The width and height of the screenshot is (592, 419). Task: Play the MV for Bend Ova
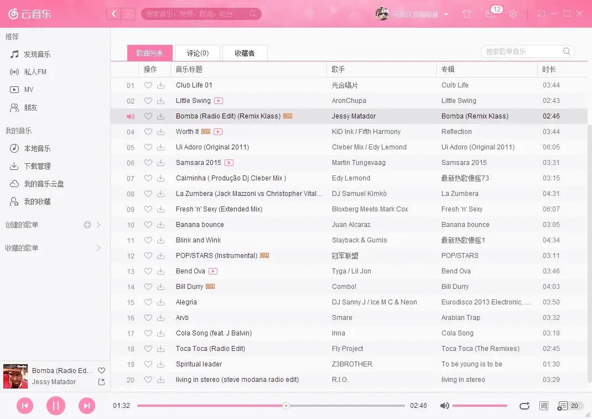(x=213, y=271)
